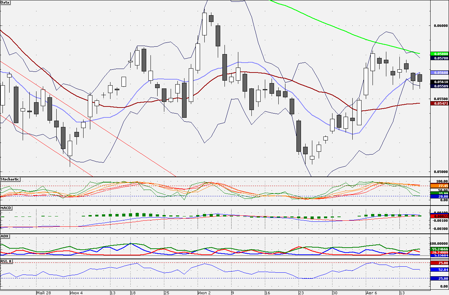Click the 23 date label on time axis

(x=301, y=293)
